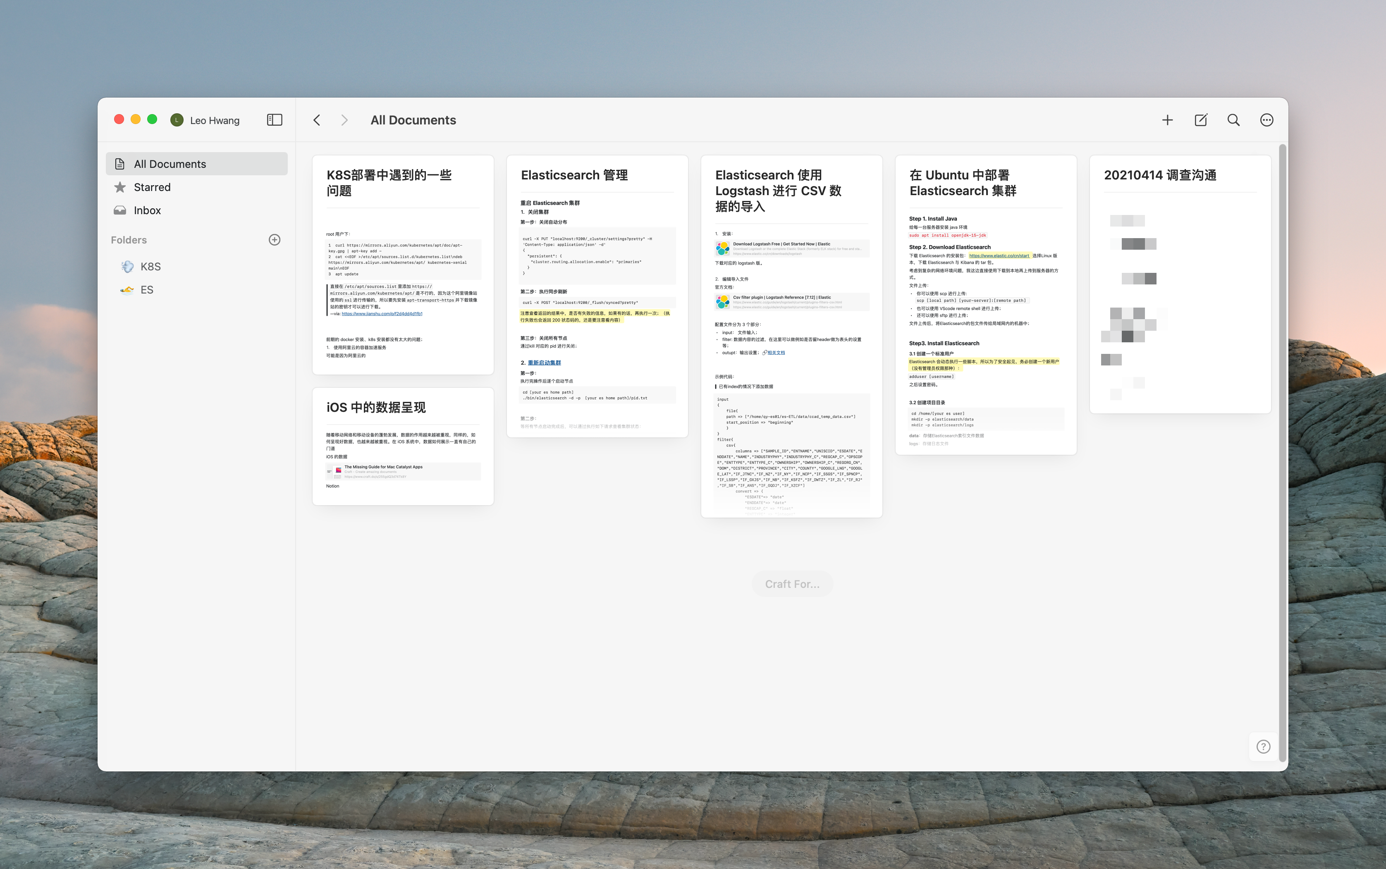Open the Inbox section
The height and width of the screenshot is (869, 1386).
(147, 210)
